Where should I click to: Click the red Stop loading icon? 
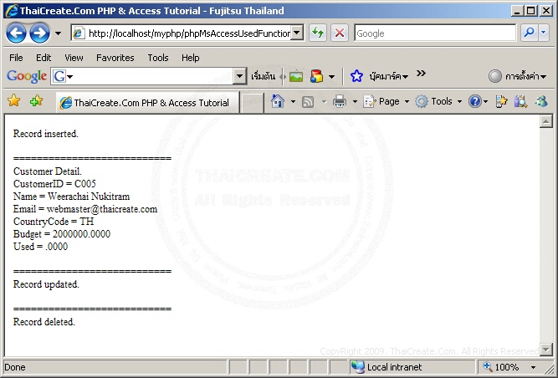tap(340, 33)
